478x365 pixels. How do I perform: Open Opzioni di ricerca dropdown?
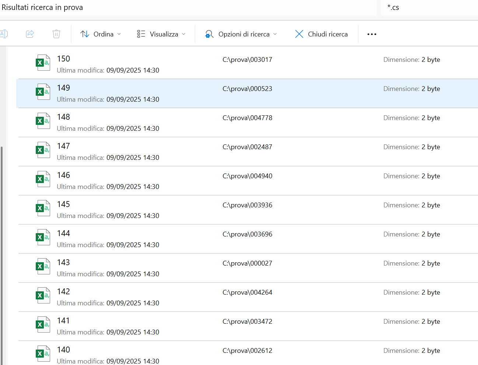(x=241, y=34)
